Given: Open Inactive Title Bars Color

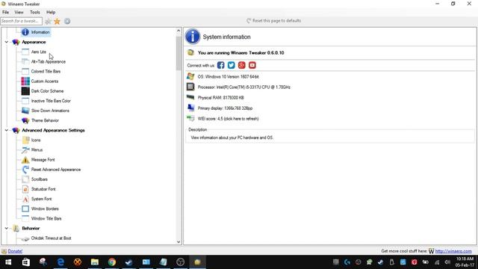Looking at the screenshot, I should (x=51, y=101).
